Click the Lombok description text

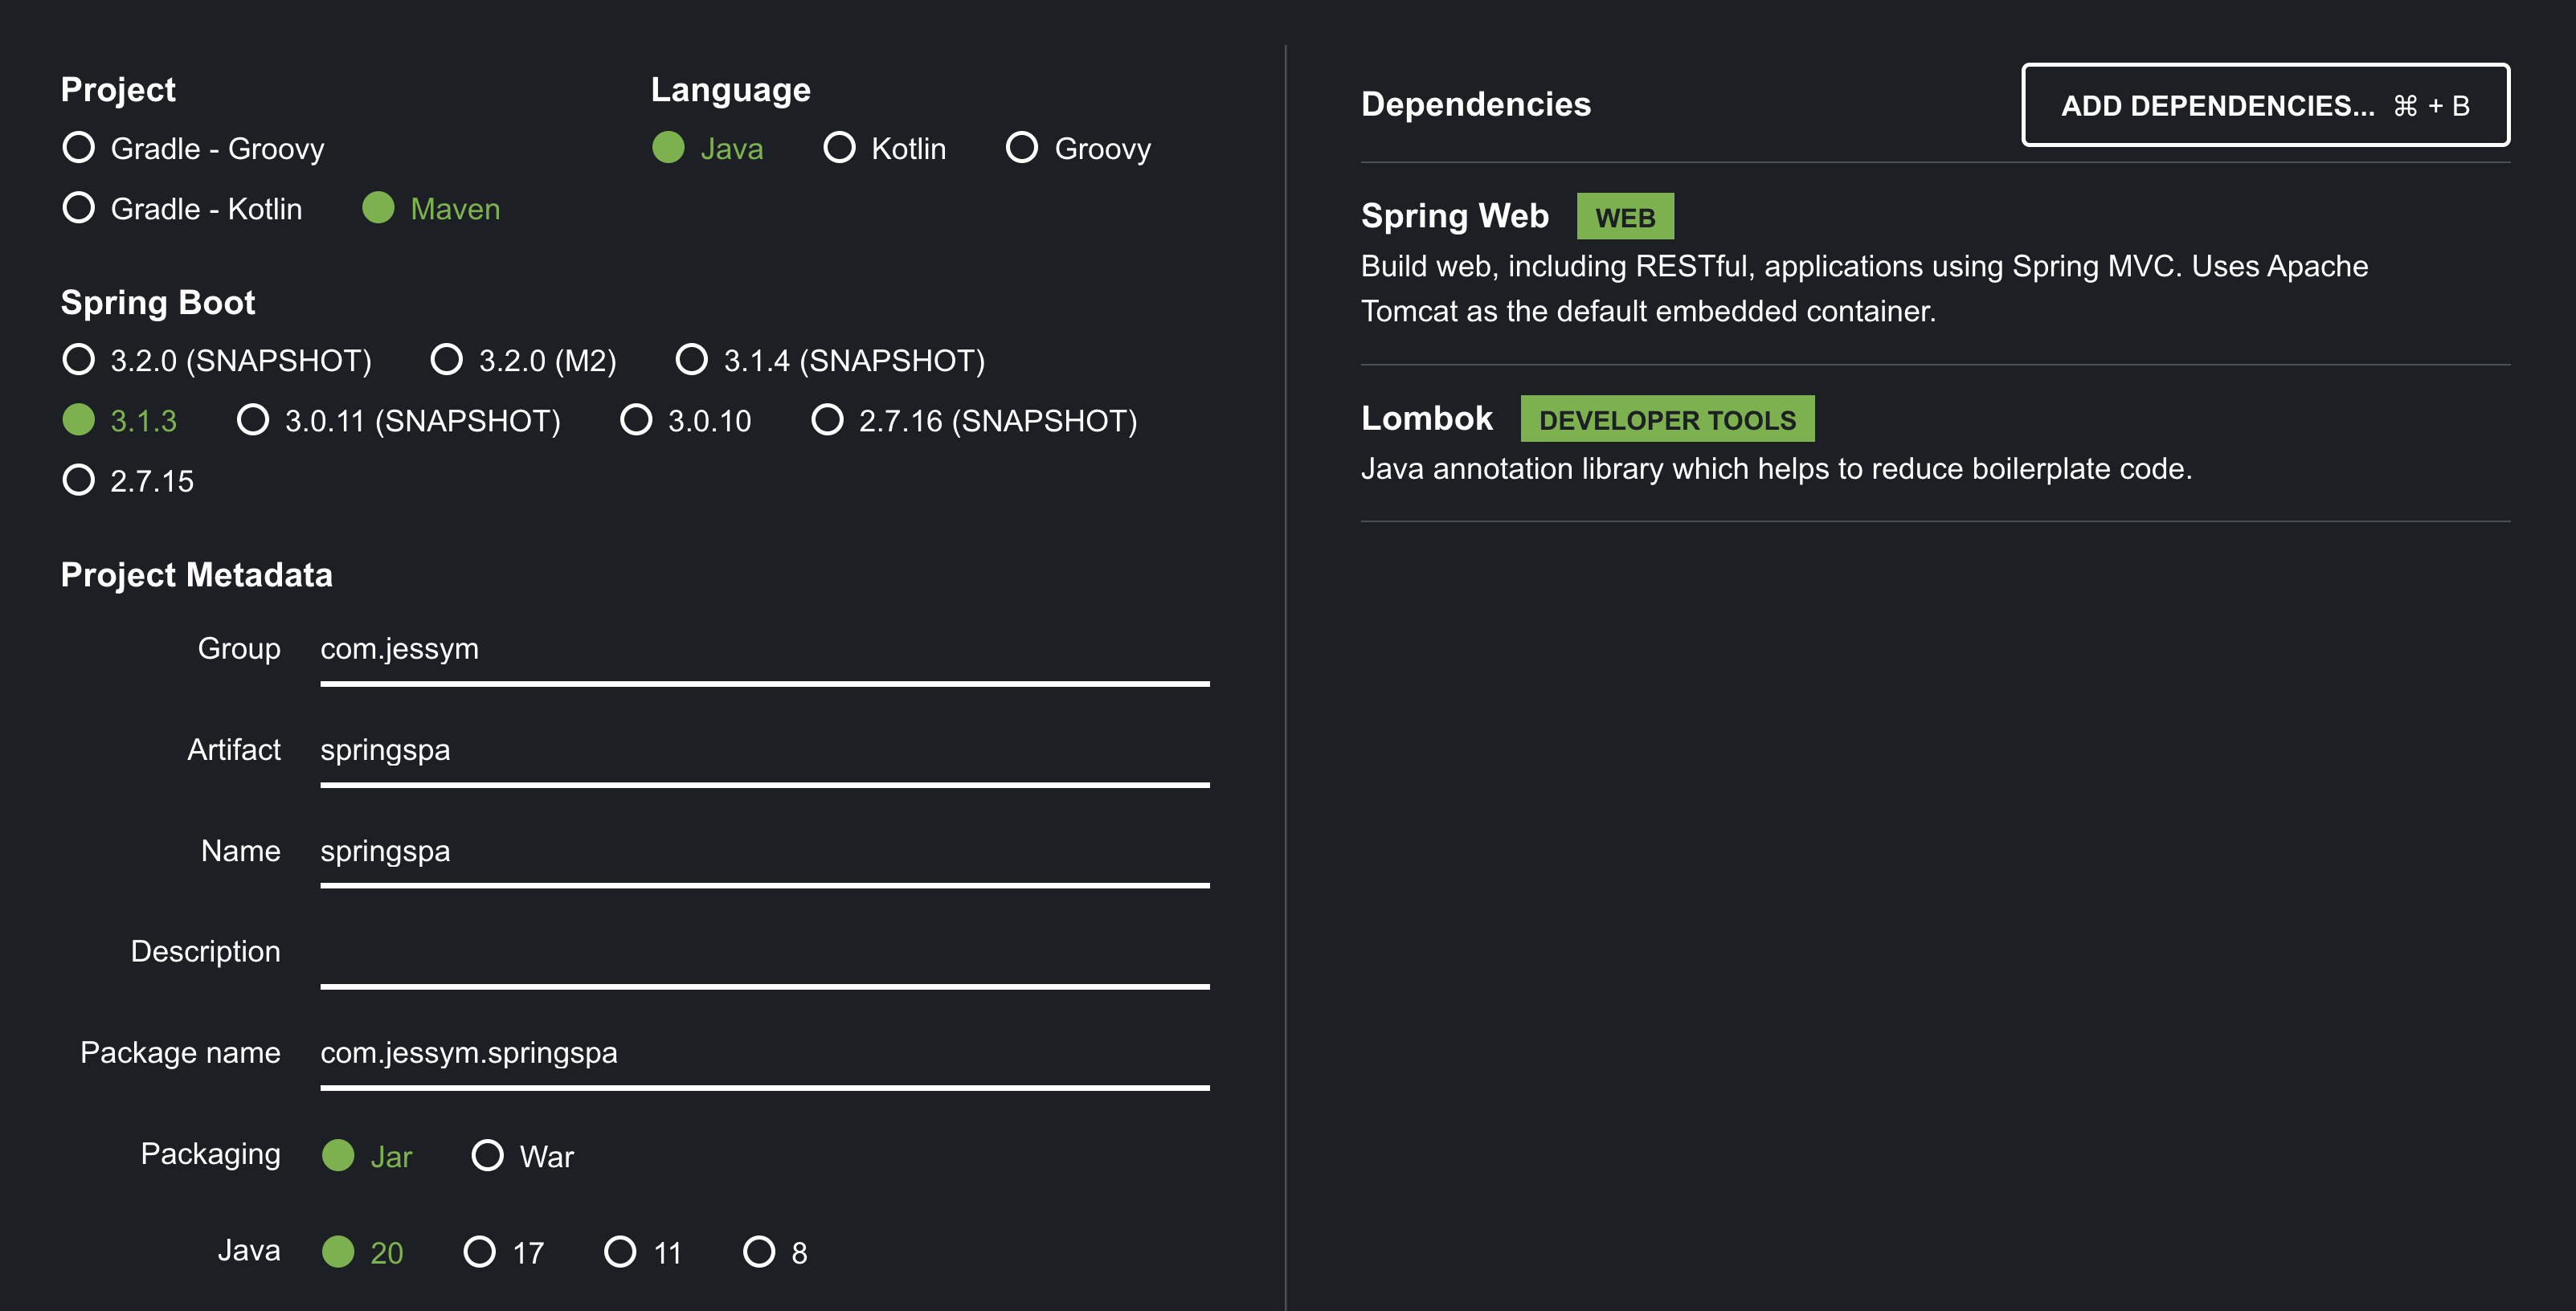pos(1776,468)
